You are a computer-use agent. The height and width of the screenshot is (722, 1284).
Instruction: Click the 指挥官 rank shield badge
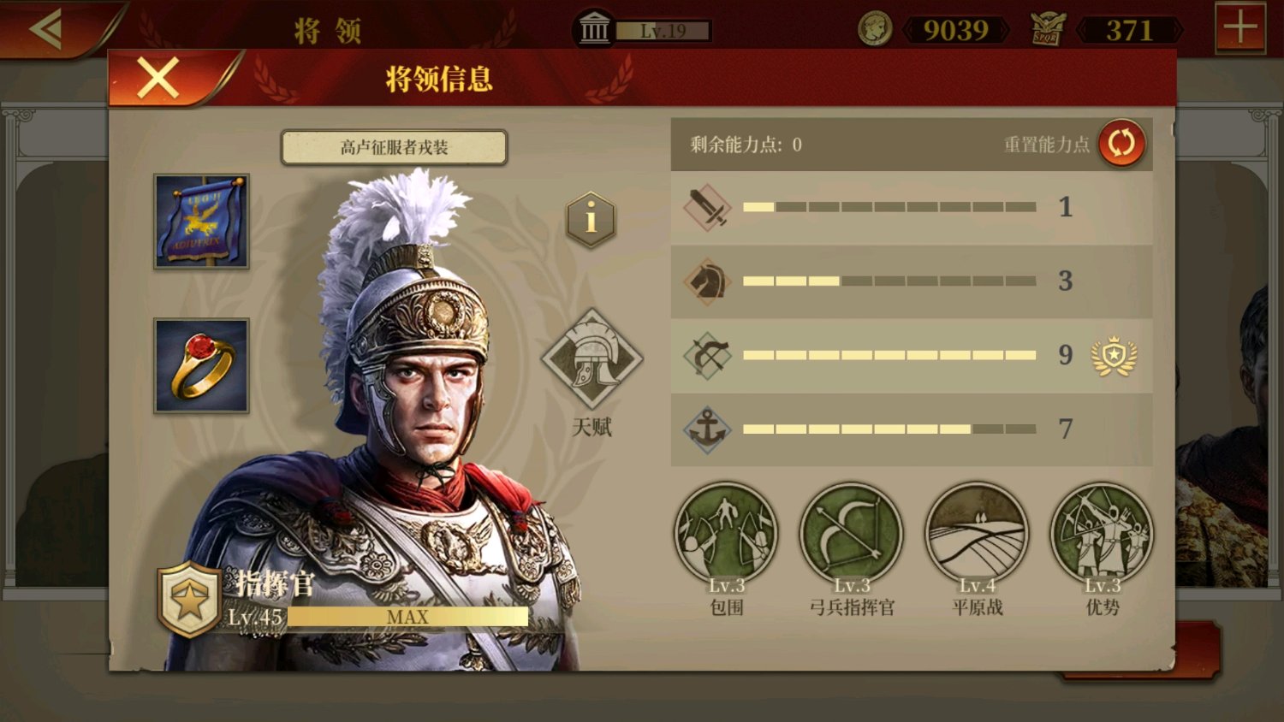[189, 601]
